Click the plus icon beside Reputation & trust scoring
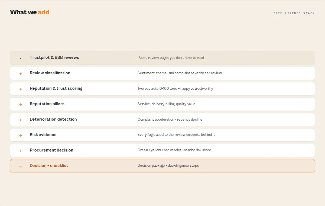Screen dimensions: 325x206 coord(21,89)
